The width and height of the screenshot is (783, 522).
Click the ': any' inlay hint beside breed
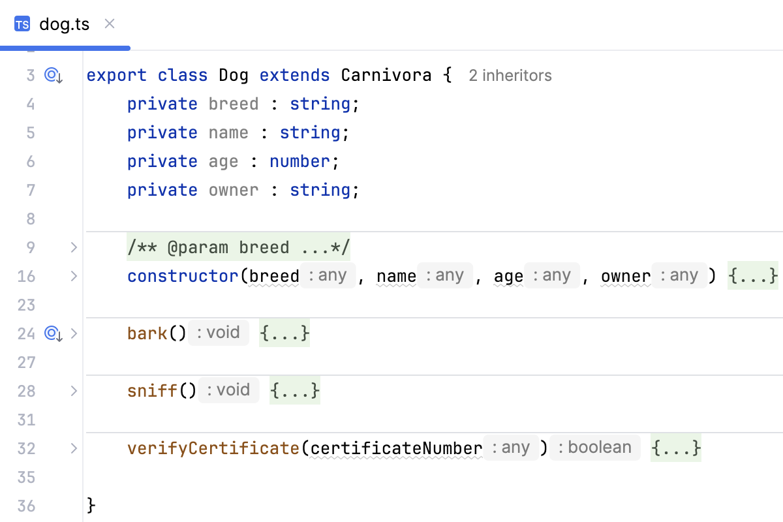[x=328, y=275]
